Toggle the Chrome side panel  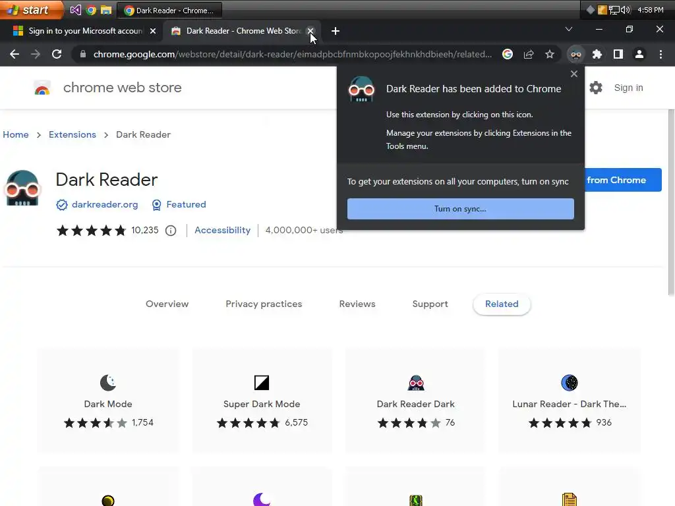pyautogui.click(x=618, y=54)
